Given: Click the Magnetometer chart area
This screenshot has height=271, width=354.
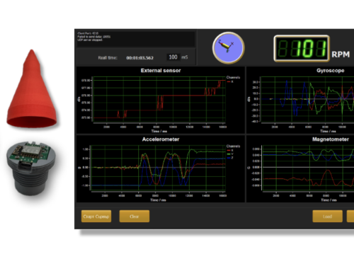Looking at the screenshot, I should pos(308,168).
